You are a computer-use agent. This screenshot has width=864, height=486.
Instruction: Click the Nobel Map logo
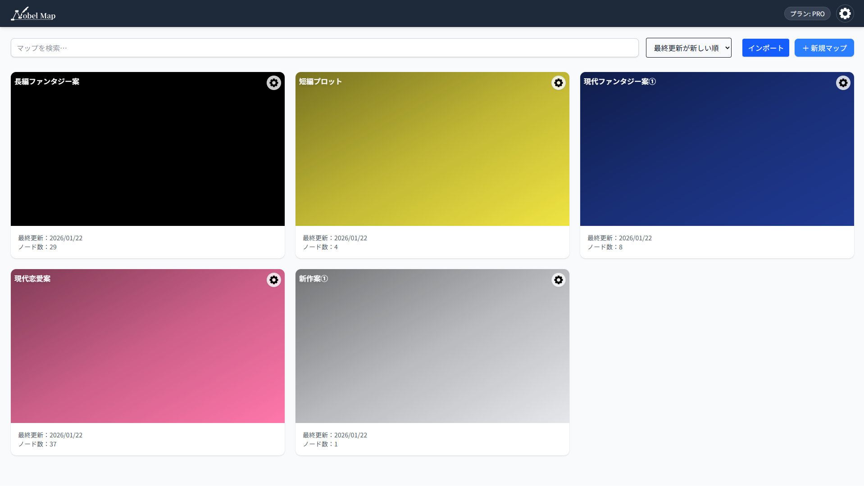[33, 14]
